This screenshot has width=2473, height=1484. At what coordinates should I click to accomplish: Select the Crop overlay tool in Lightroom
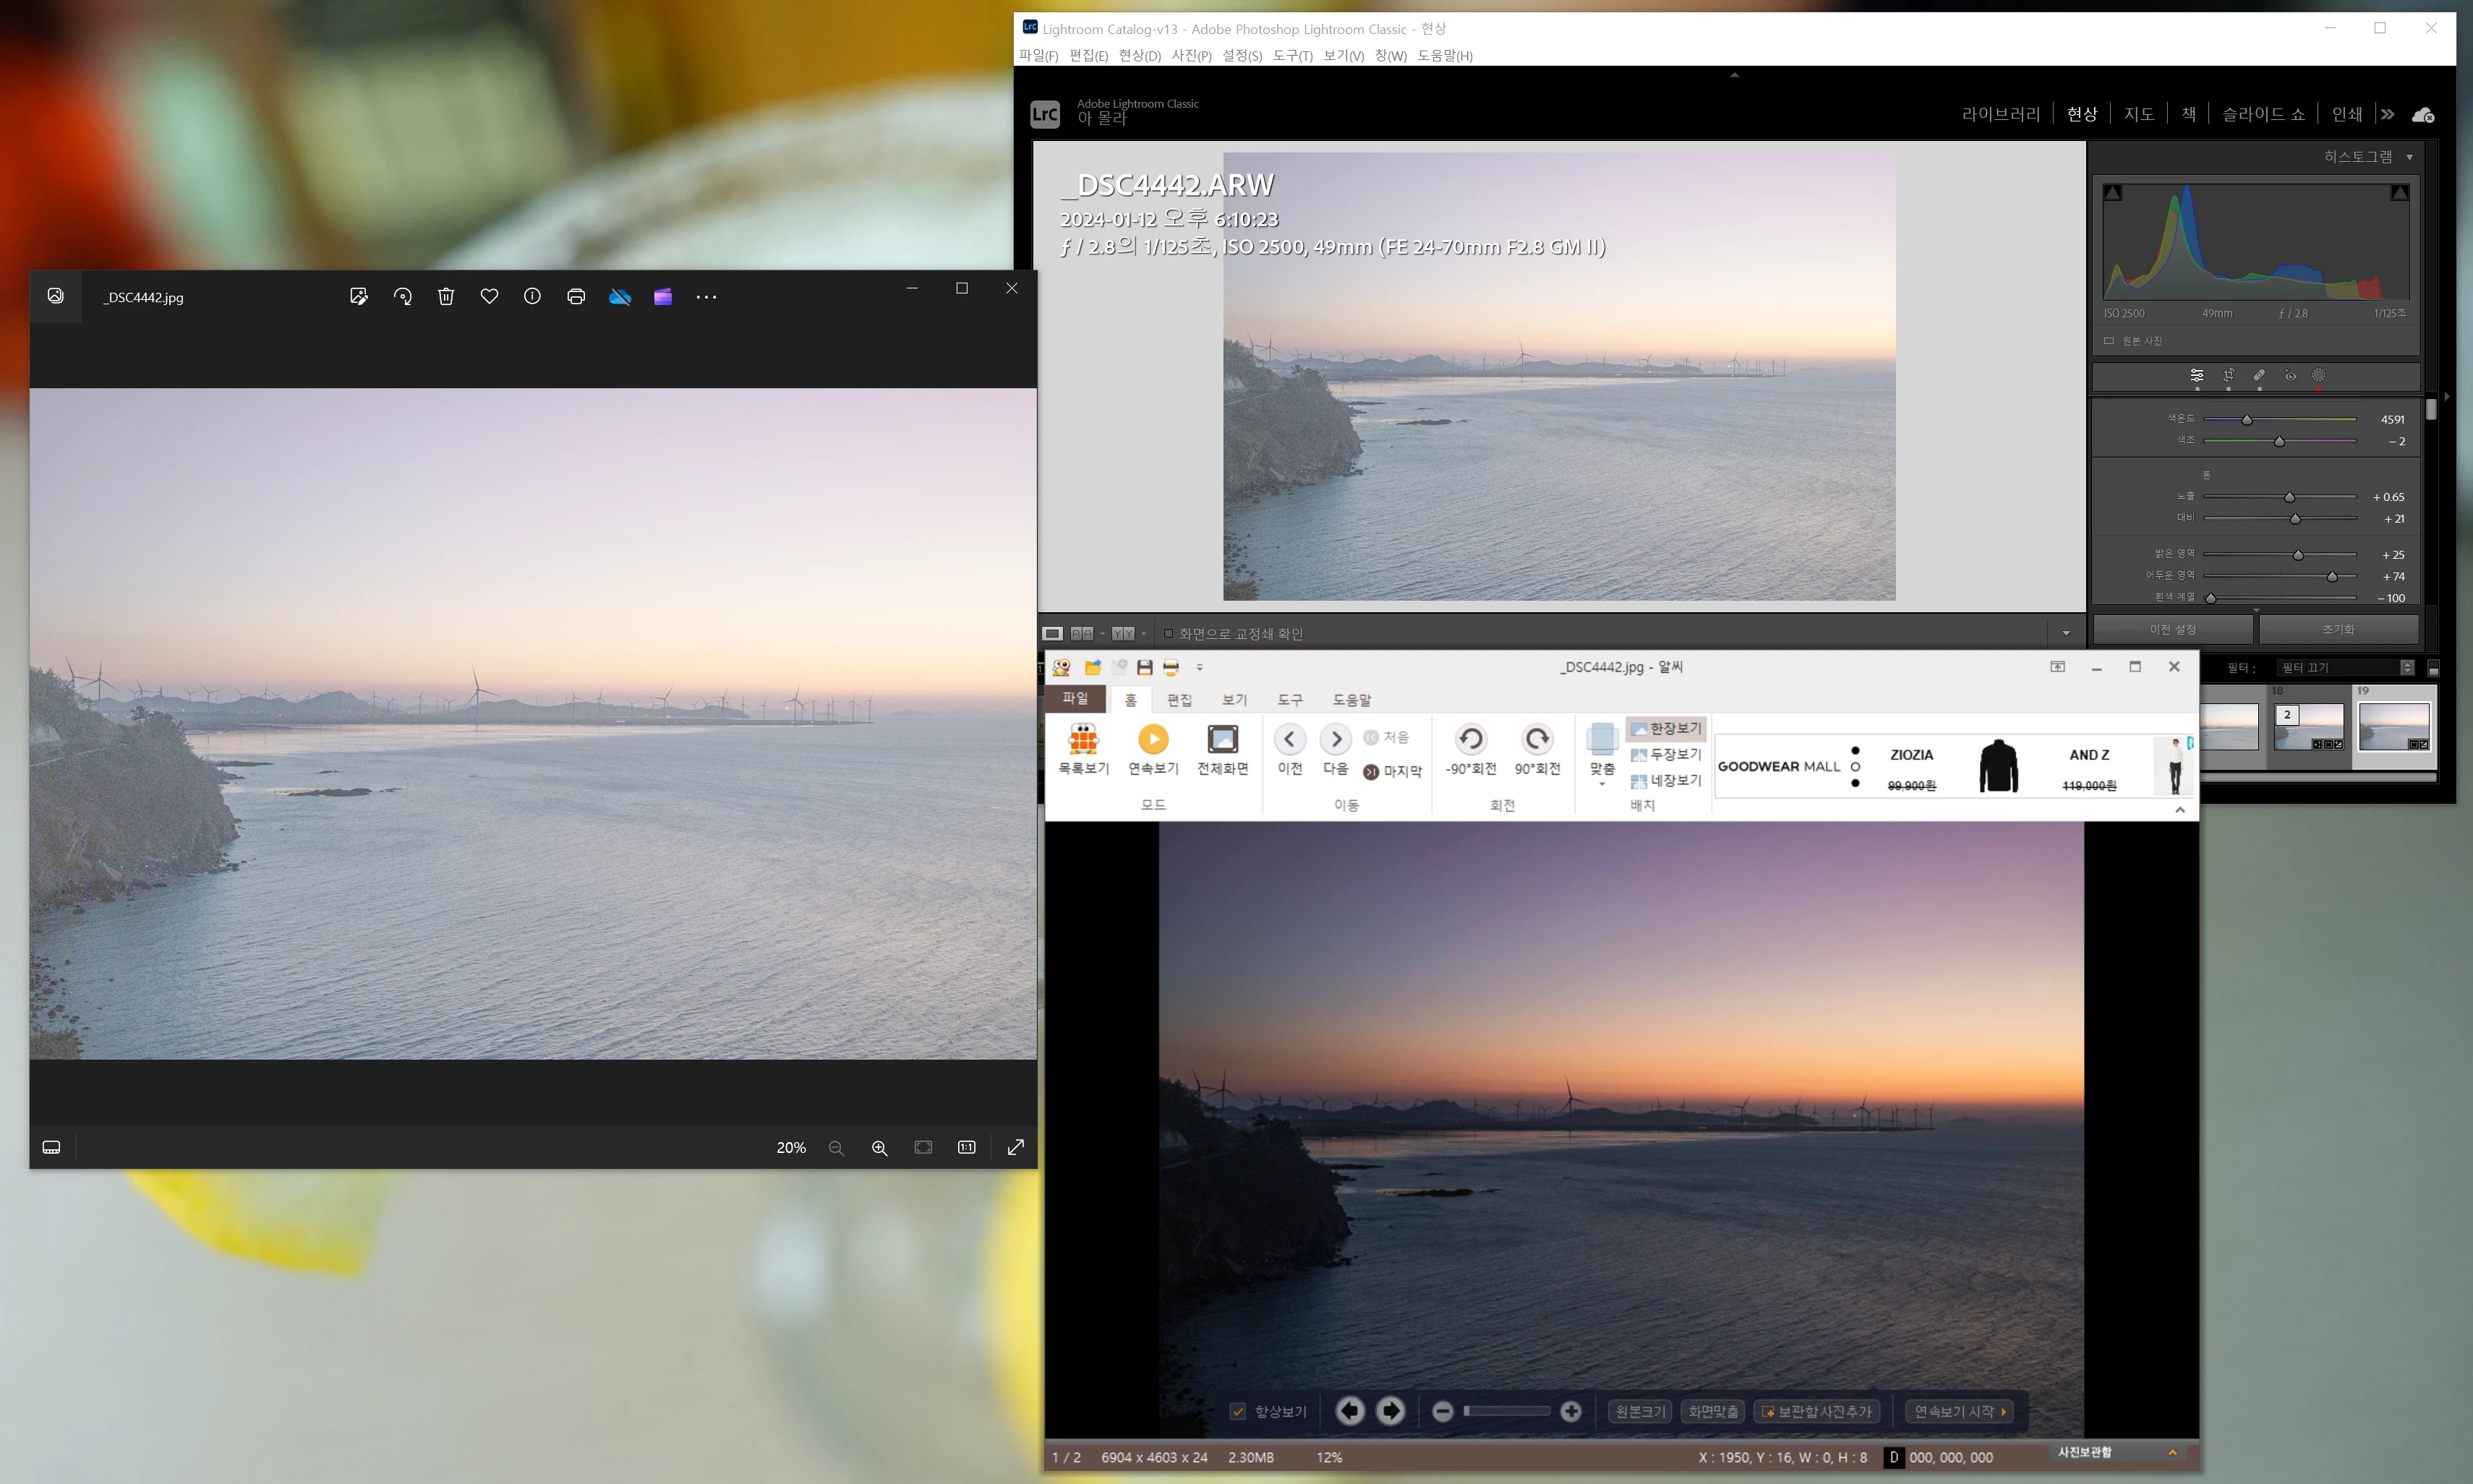point(2229,376)
